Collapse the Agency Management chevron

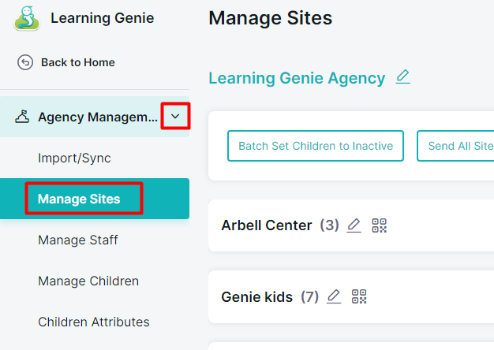pyautogui.click(x=175, y=116)
